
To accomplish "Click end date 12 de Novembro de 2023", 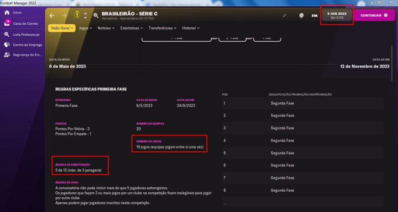I will 365,67.
